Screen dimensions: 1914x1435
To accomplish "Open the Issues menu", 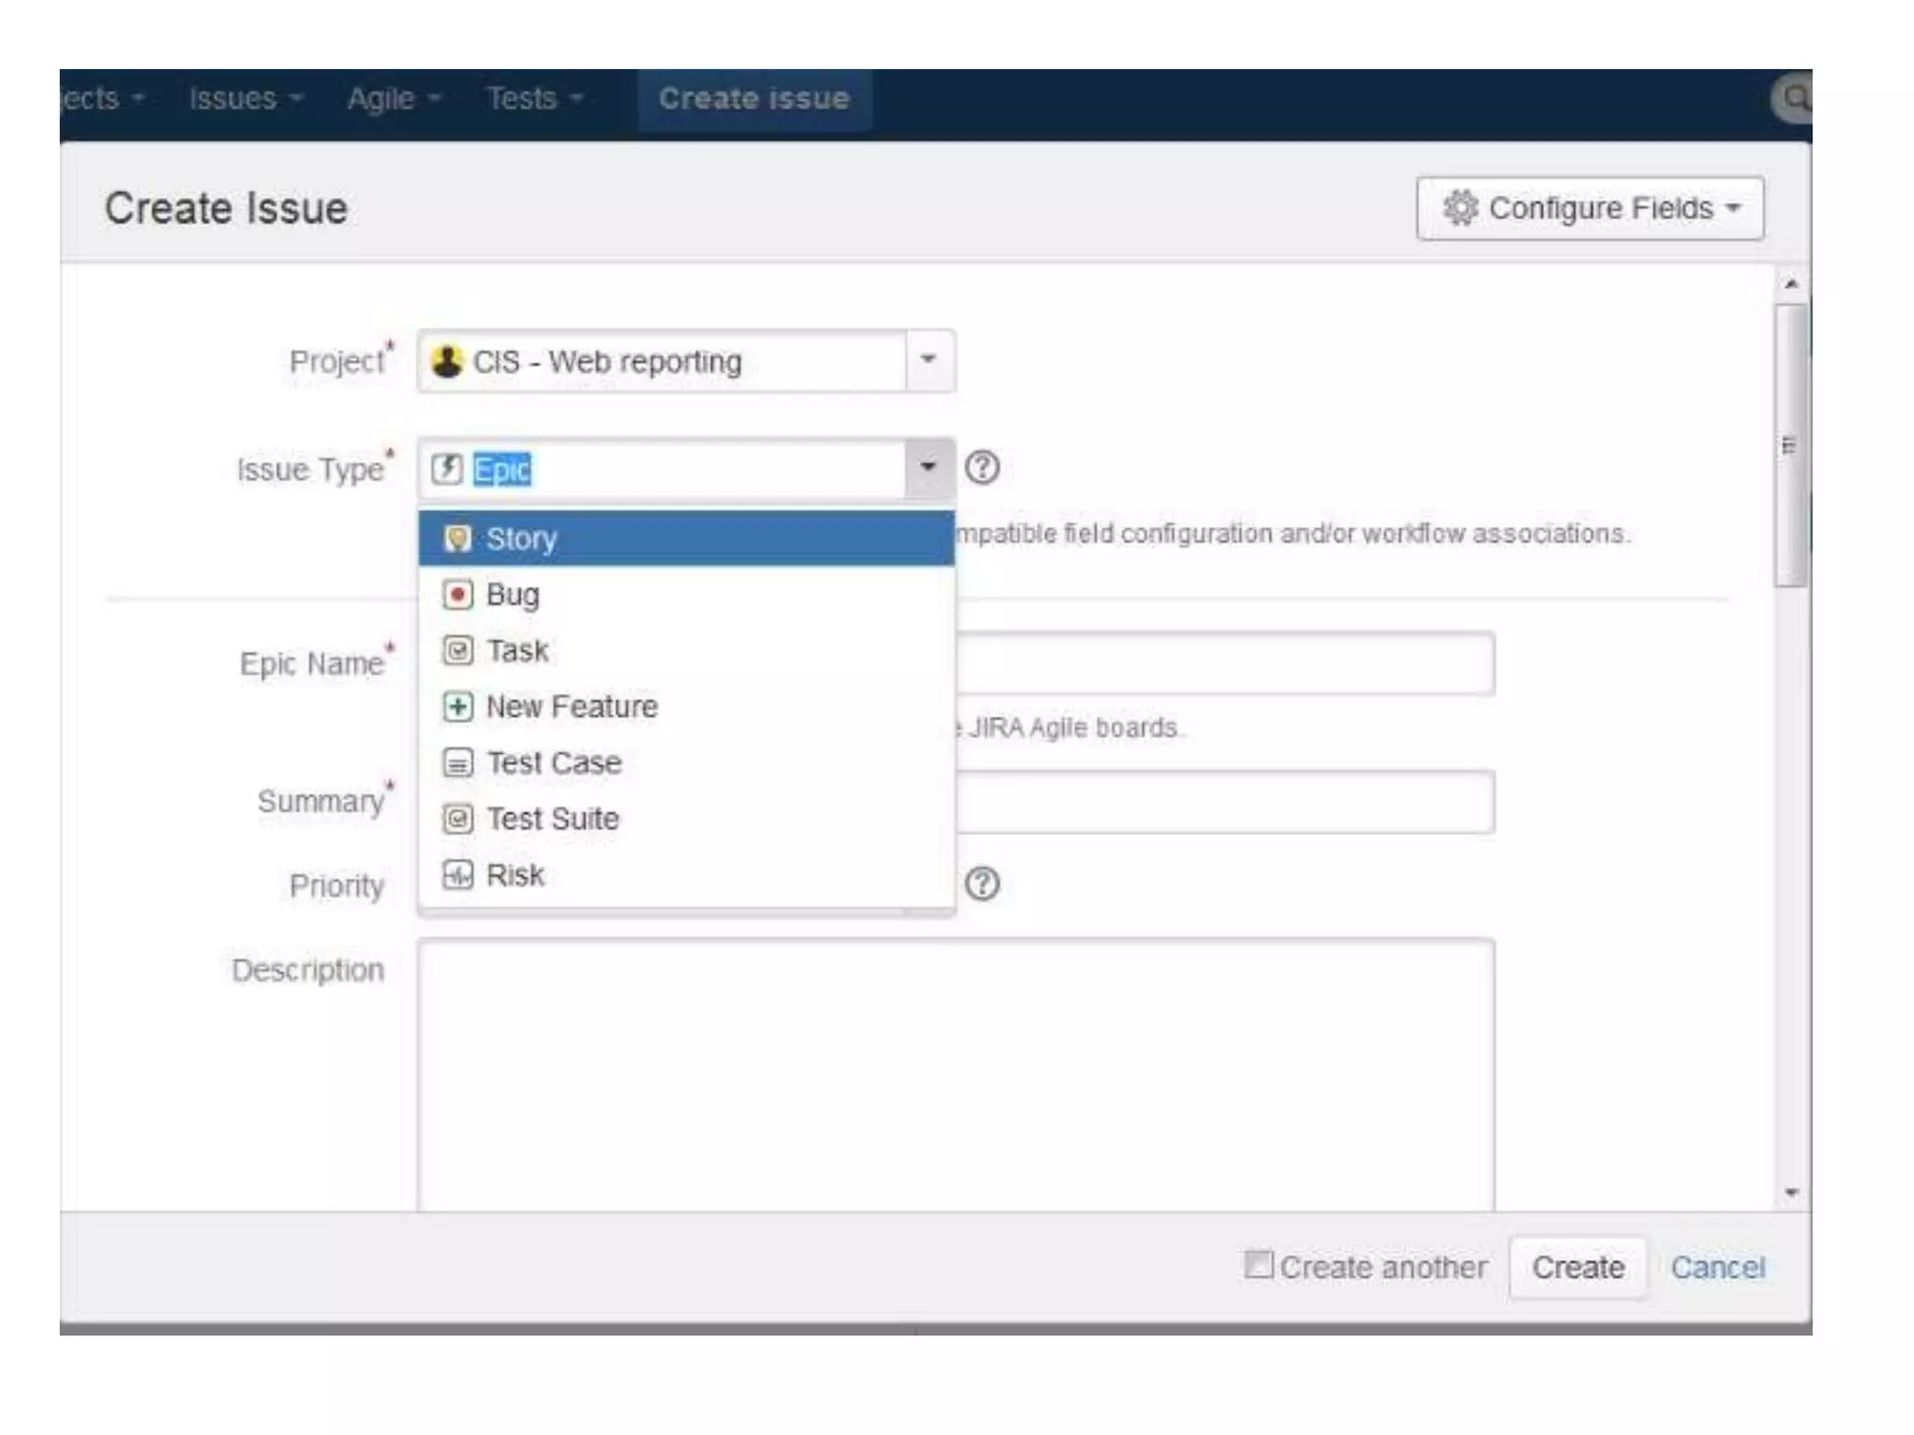I will tap(245, 98).
